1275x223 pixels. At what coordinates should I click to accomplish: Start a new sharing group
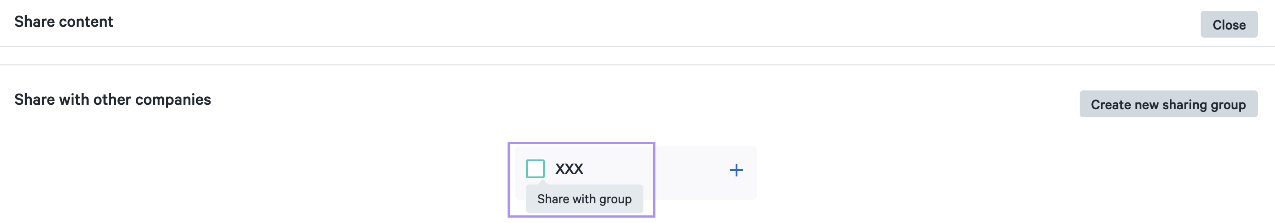click(x=1168, y=104)
